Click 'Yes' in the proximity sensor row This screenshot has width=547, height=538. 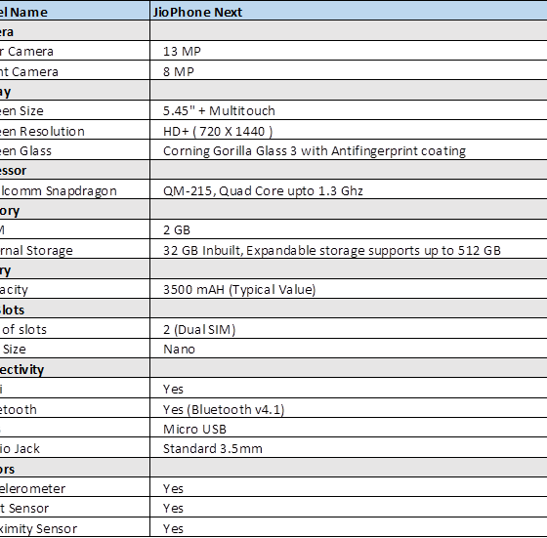[x=173, y=529]
